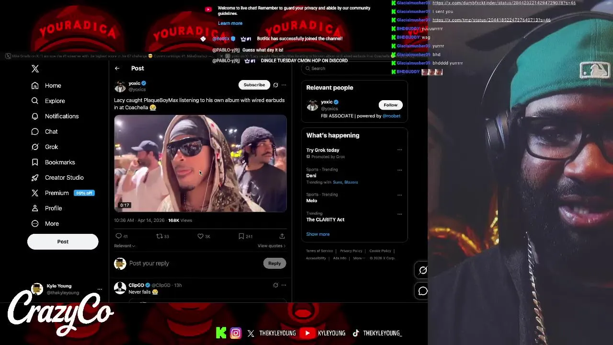Go back using the arrow beside Post
Viewport: 613px width, 345px height.
pos(117,69)
